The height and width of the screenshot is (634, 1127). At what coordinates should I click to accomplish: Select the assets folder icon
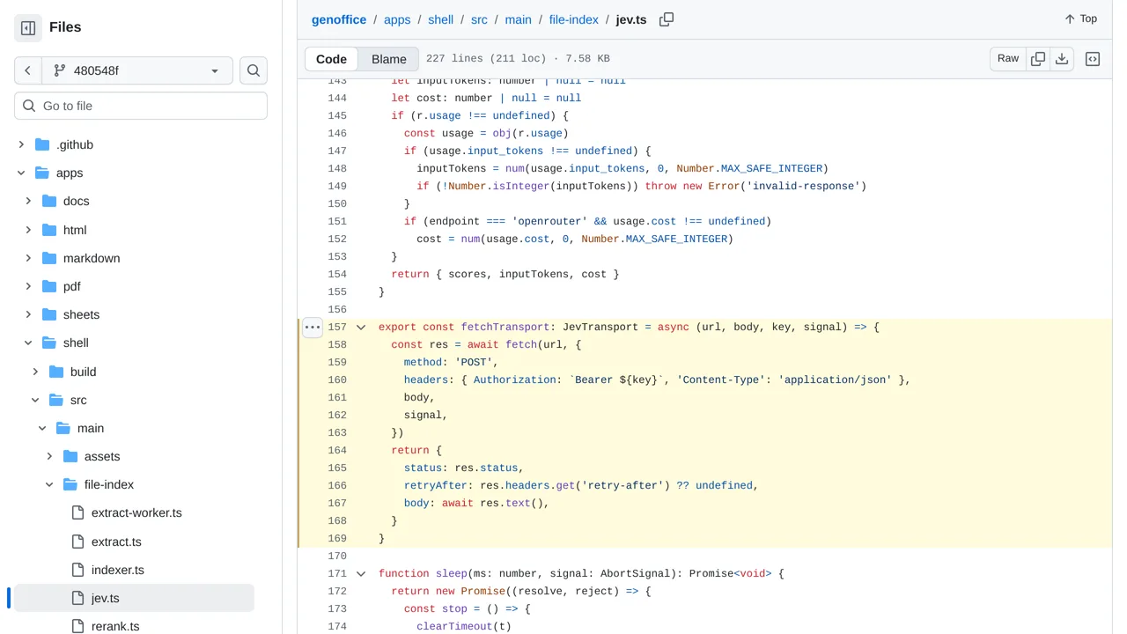click(70, 456)
